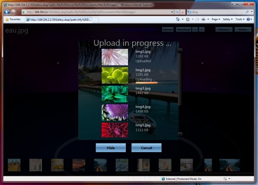Screen dimensions: 258x185
Task: Click the img2.jpg uploading progress bar
Action: coord(147,83)
